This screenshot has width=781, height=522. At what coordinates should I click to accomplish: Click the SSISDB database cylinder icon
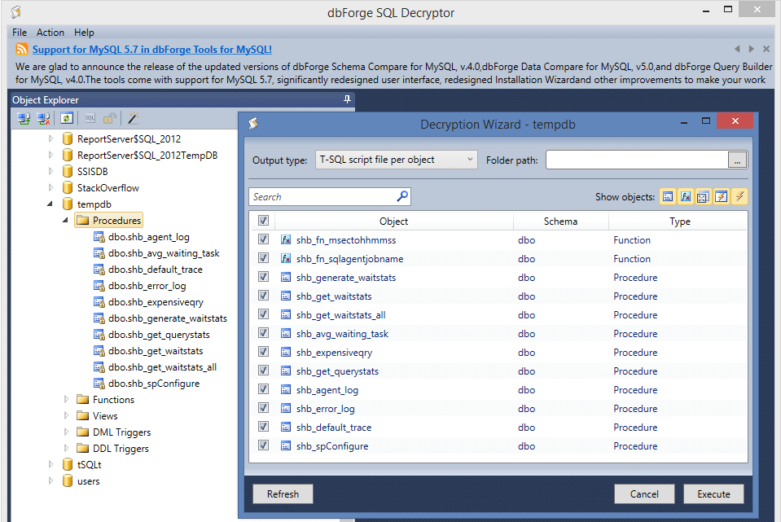point(68,171)
